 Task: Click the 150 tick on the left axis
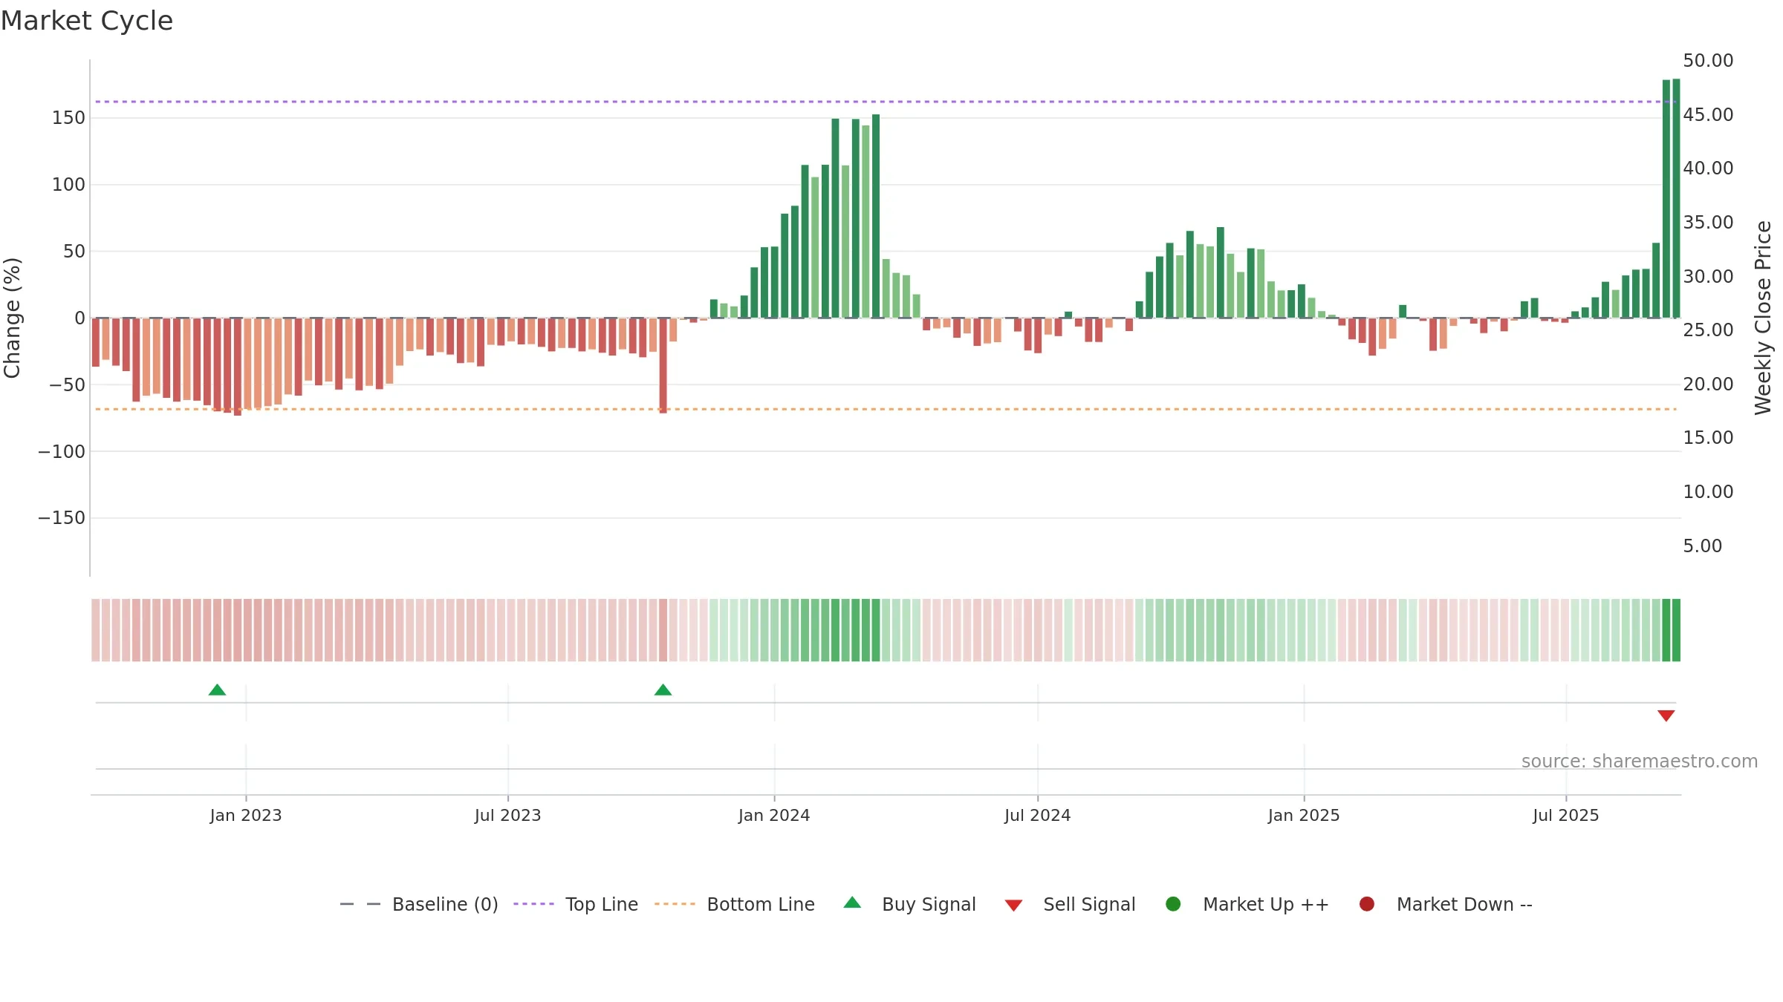point(68,118)
